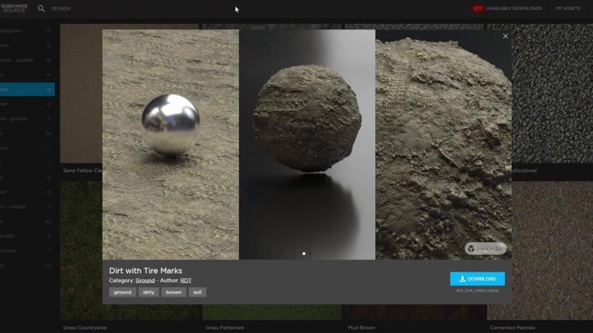The width and height of the screenshot is (593, 333).
Task: Choose the 'soil' tag
Action: (197, 292)
